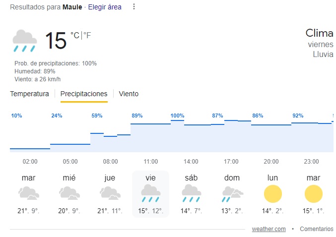
Task: Open the weather.com source link
Action: tap(269, 229)
